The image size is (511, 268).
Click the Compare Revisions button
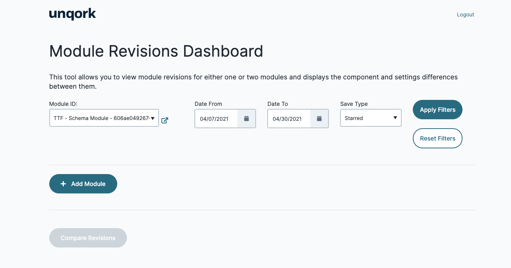[88, 238]
